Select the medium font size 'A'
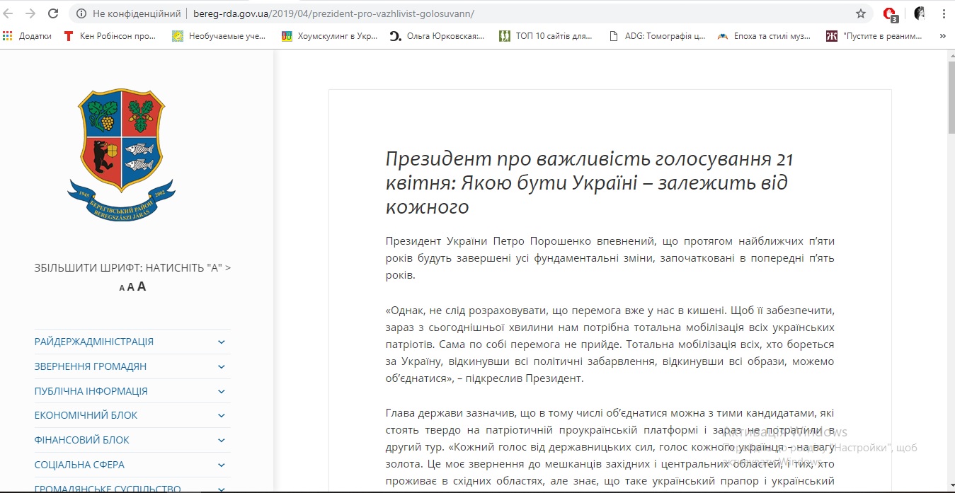 pos(131,287)
